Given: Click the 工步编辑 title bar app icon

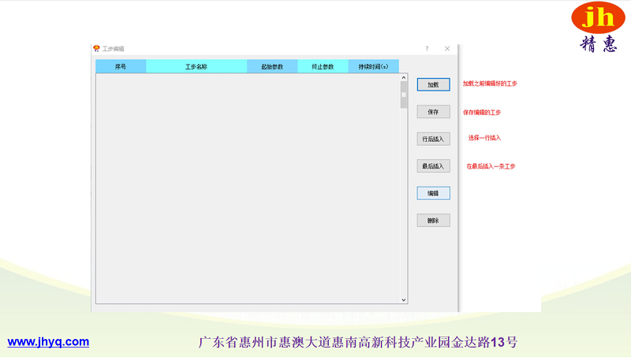Looking at the screenshot, I should [97, 49].
